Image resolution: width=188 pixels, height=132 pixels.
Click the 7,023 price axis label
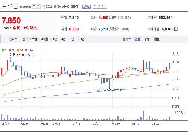pyautogui.click(x=176, y=80)
